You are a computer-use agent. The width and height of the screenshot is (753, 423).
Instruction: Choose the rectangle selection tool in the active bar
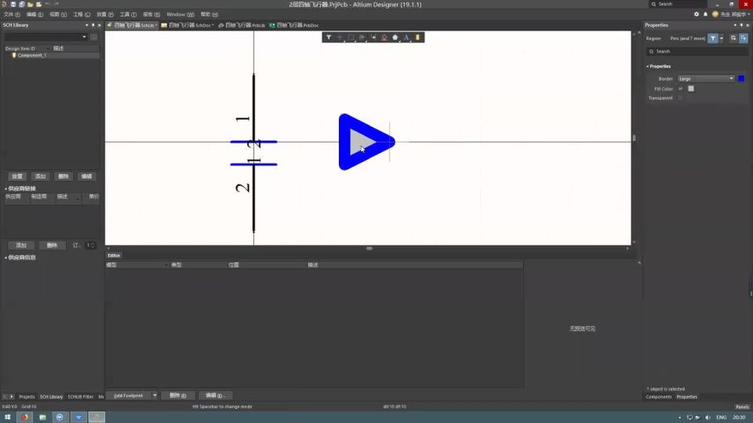click(x=351, y=38)
